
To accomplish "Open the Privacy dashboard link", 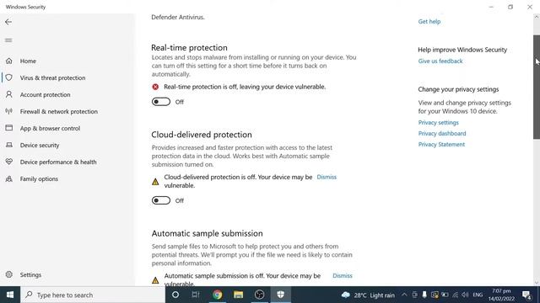I will pyautogui.click(x=442, y=133).
